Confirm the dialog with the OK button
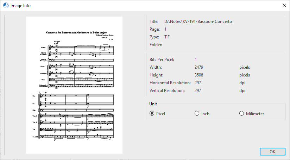 coord(272,152)
